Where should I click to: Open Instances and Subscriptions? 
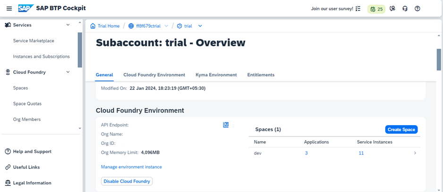point(41,56)
